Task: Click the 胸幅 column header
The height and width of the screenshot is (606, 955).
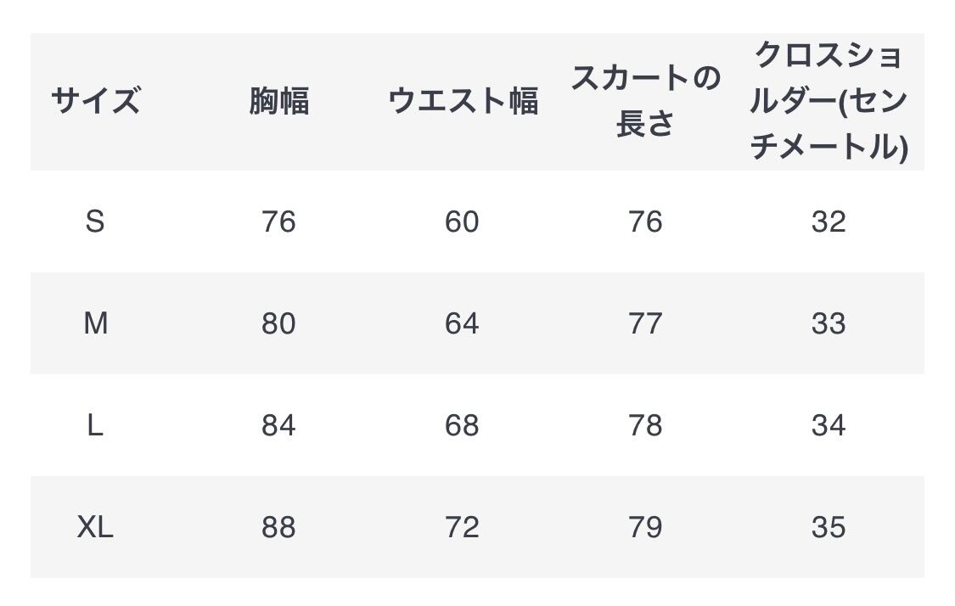Action: point(278,102)
